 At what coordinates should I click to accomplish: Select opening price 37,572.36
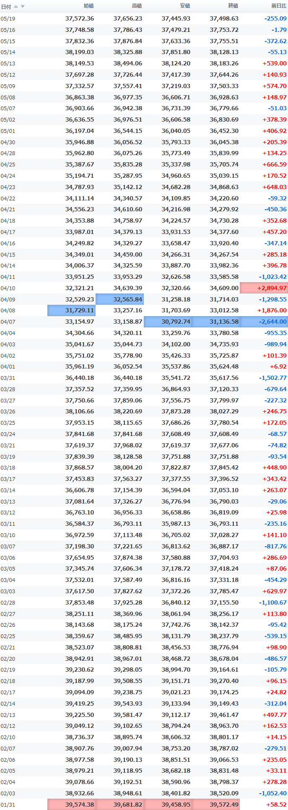tap(80, 18)
